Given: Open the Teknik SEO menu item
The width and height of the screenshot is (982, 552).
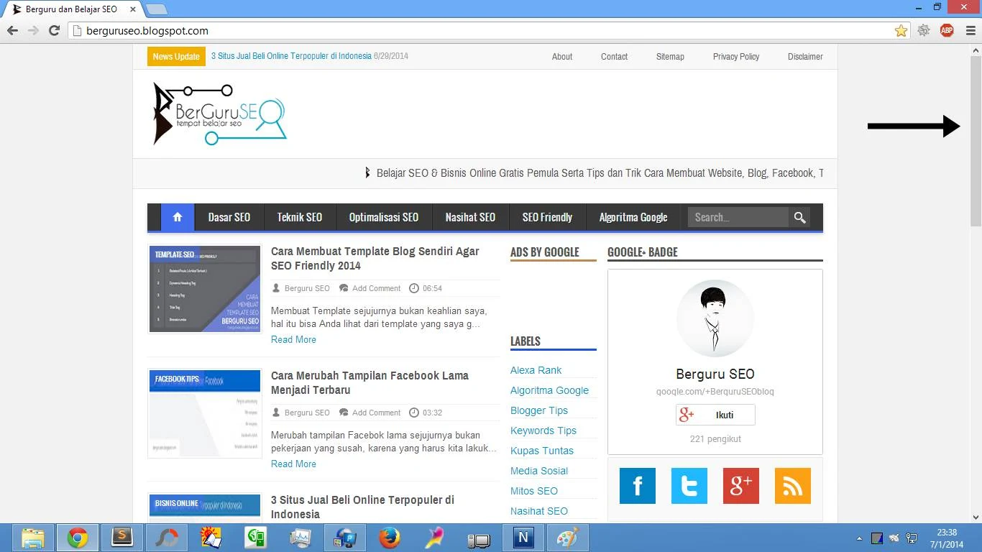Looking at the screenshot, I should tap(300, 217).
